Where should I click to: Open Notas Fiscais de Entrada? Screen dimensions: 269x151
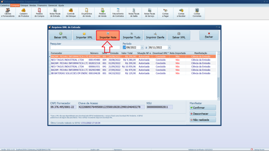pyautogui.click(x=55, y=13)
